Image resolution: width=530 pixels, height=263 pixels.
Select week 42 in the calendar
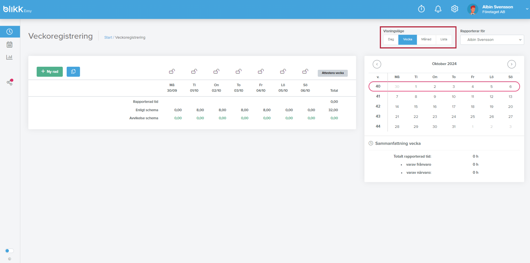378,106
